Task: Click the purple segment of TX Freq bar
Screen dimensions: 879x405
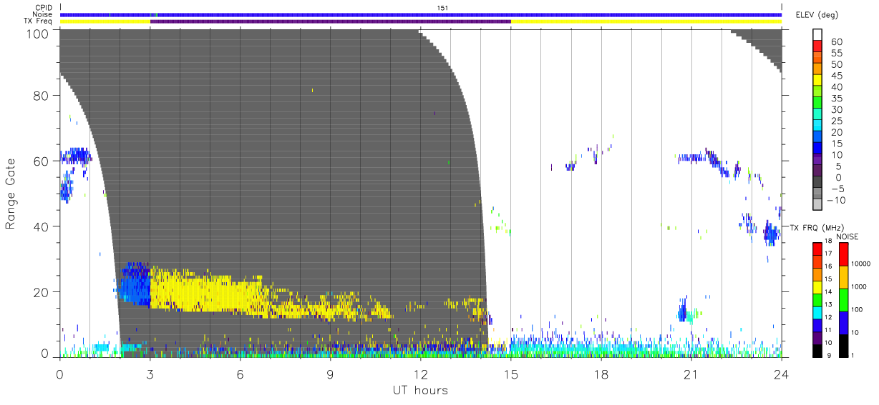Action: (331, 21)
